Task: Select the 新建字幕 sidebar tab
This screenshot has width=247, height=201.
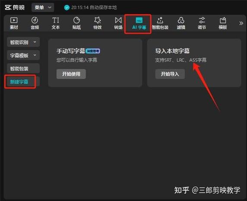Action: (x=20, y=82)
